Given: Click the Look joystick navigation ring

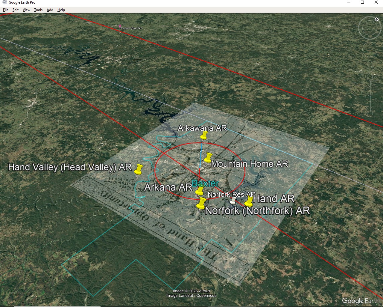Looking at the screenshot, I should (370, 28).
